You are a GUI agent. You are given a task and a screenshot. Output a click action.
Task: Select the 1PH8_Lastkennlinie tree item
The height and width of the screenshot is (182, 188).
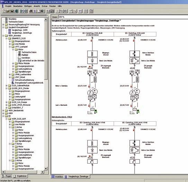(23, 75)
